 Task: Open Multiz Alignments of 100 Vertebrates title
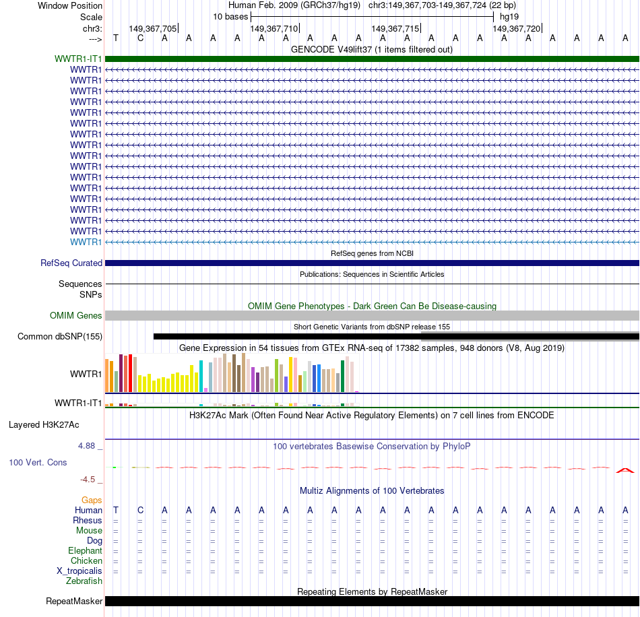click(372, 490)
